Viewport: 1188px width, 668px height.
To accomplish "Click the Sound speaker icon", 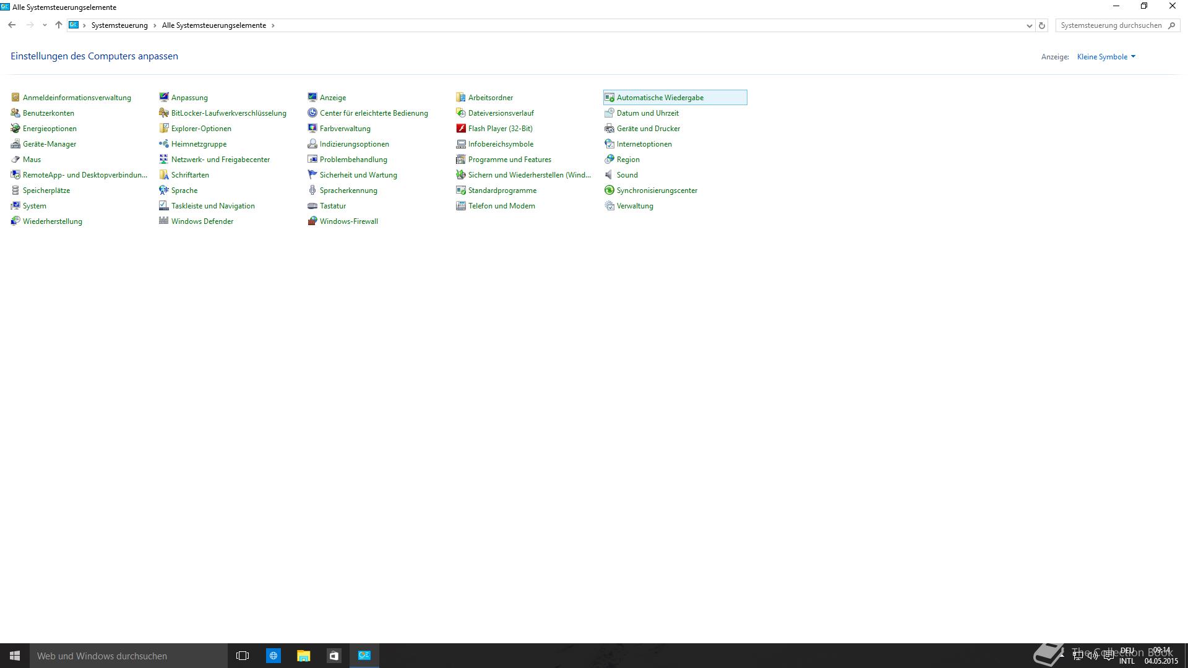I will (609, 174).
